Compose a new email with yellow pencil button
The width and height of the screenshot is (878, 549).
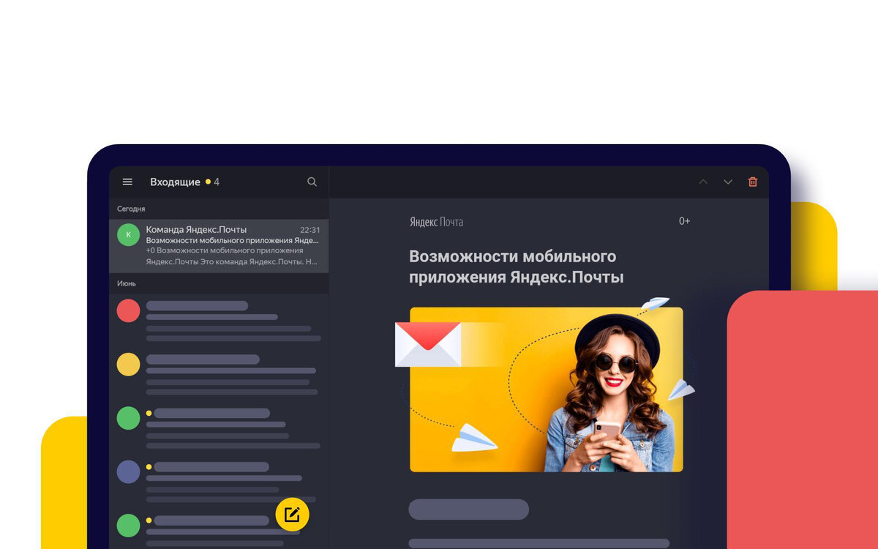(292, 514)
